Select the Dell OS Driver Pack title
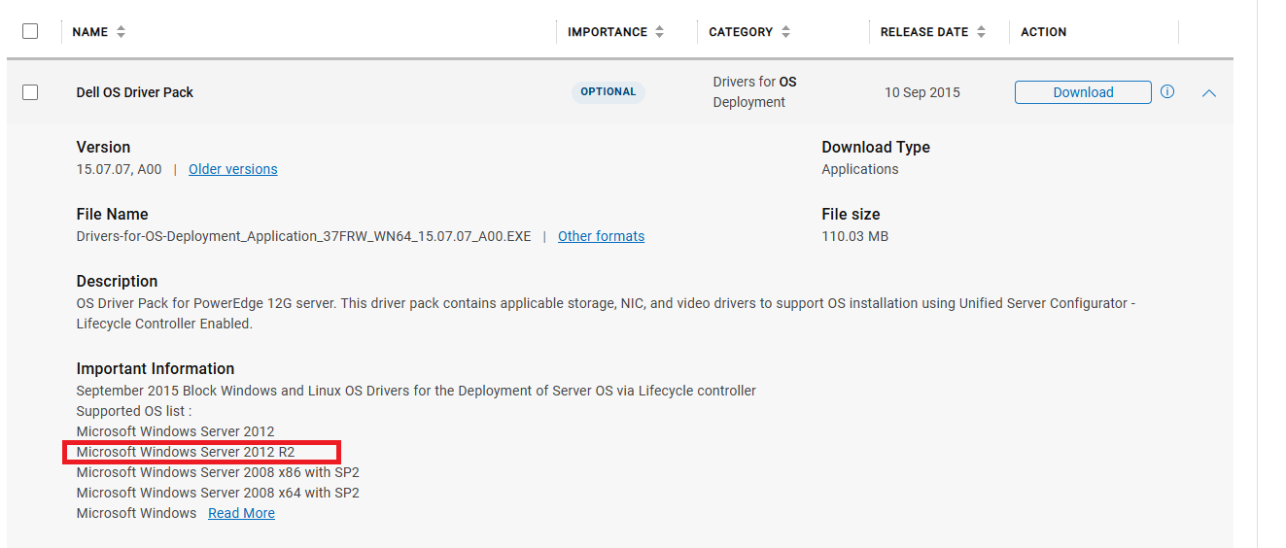 tap(135, 92)
